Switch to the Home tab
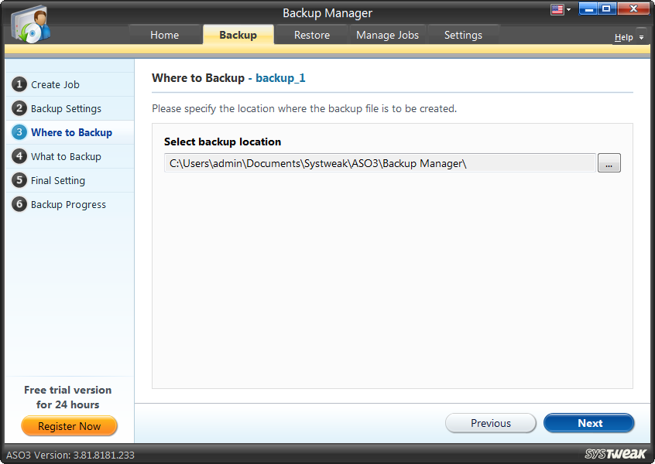Viewport: 655px width, 464px height. [x=165, y=35]
